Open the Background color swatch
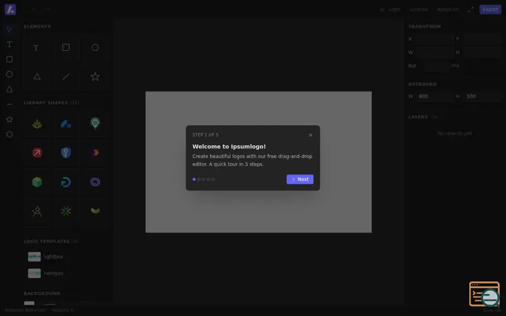The image size is (506, 316). 29,303
